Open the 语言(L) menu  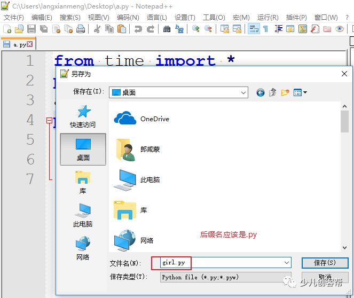click(156, 18)
